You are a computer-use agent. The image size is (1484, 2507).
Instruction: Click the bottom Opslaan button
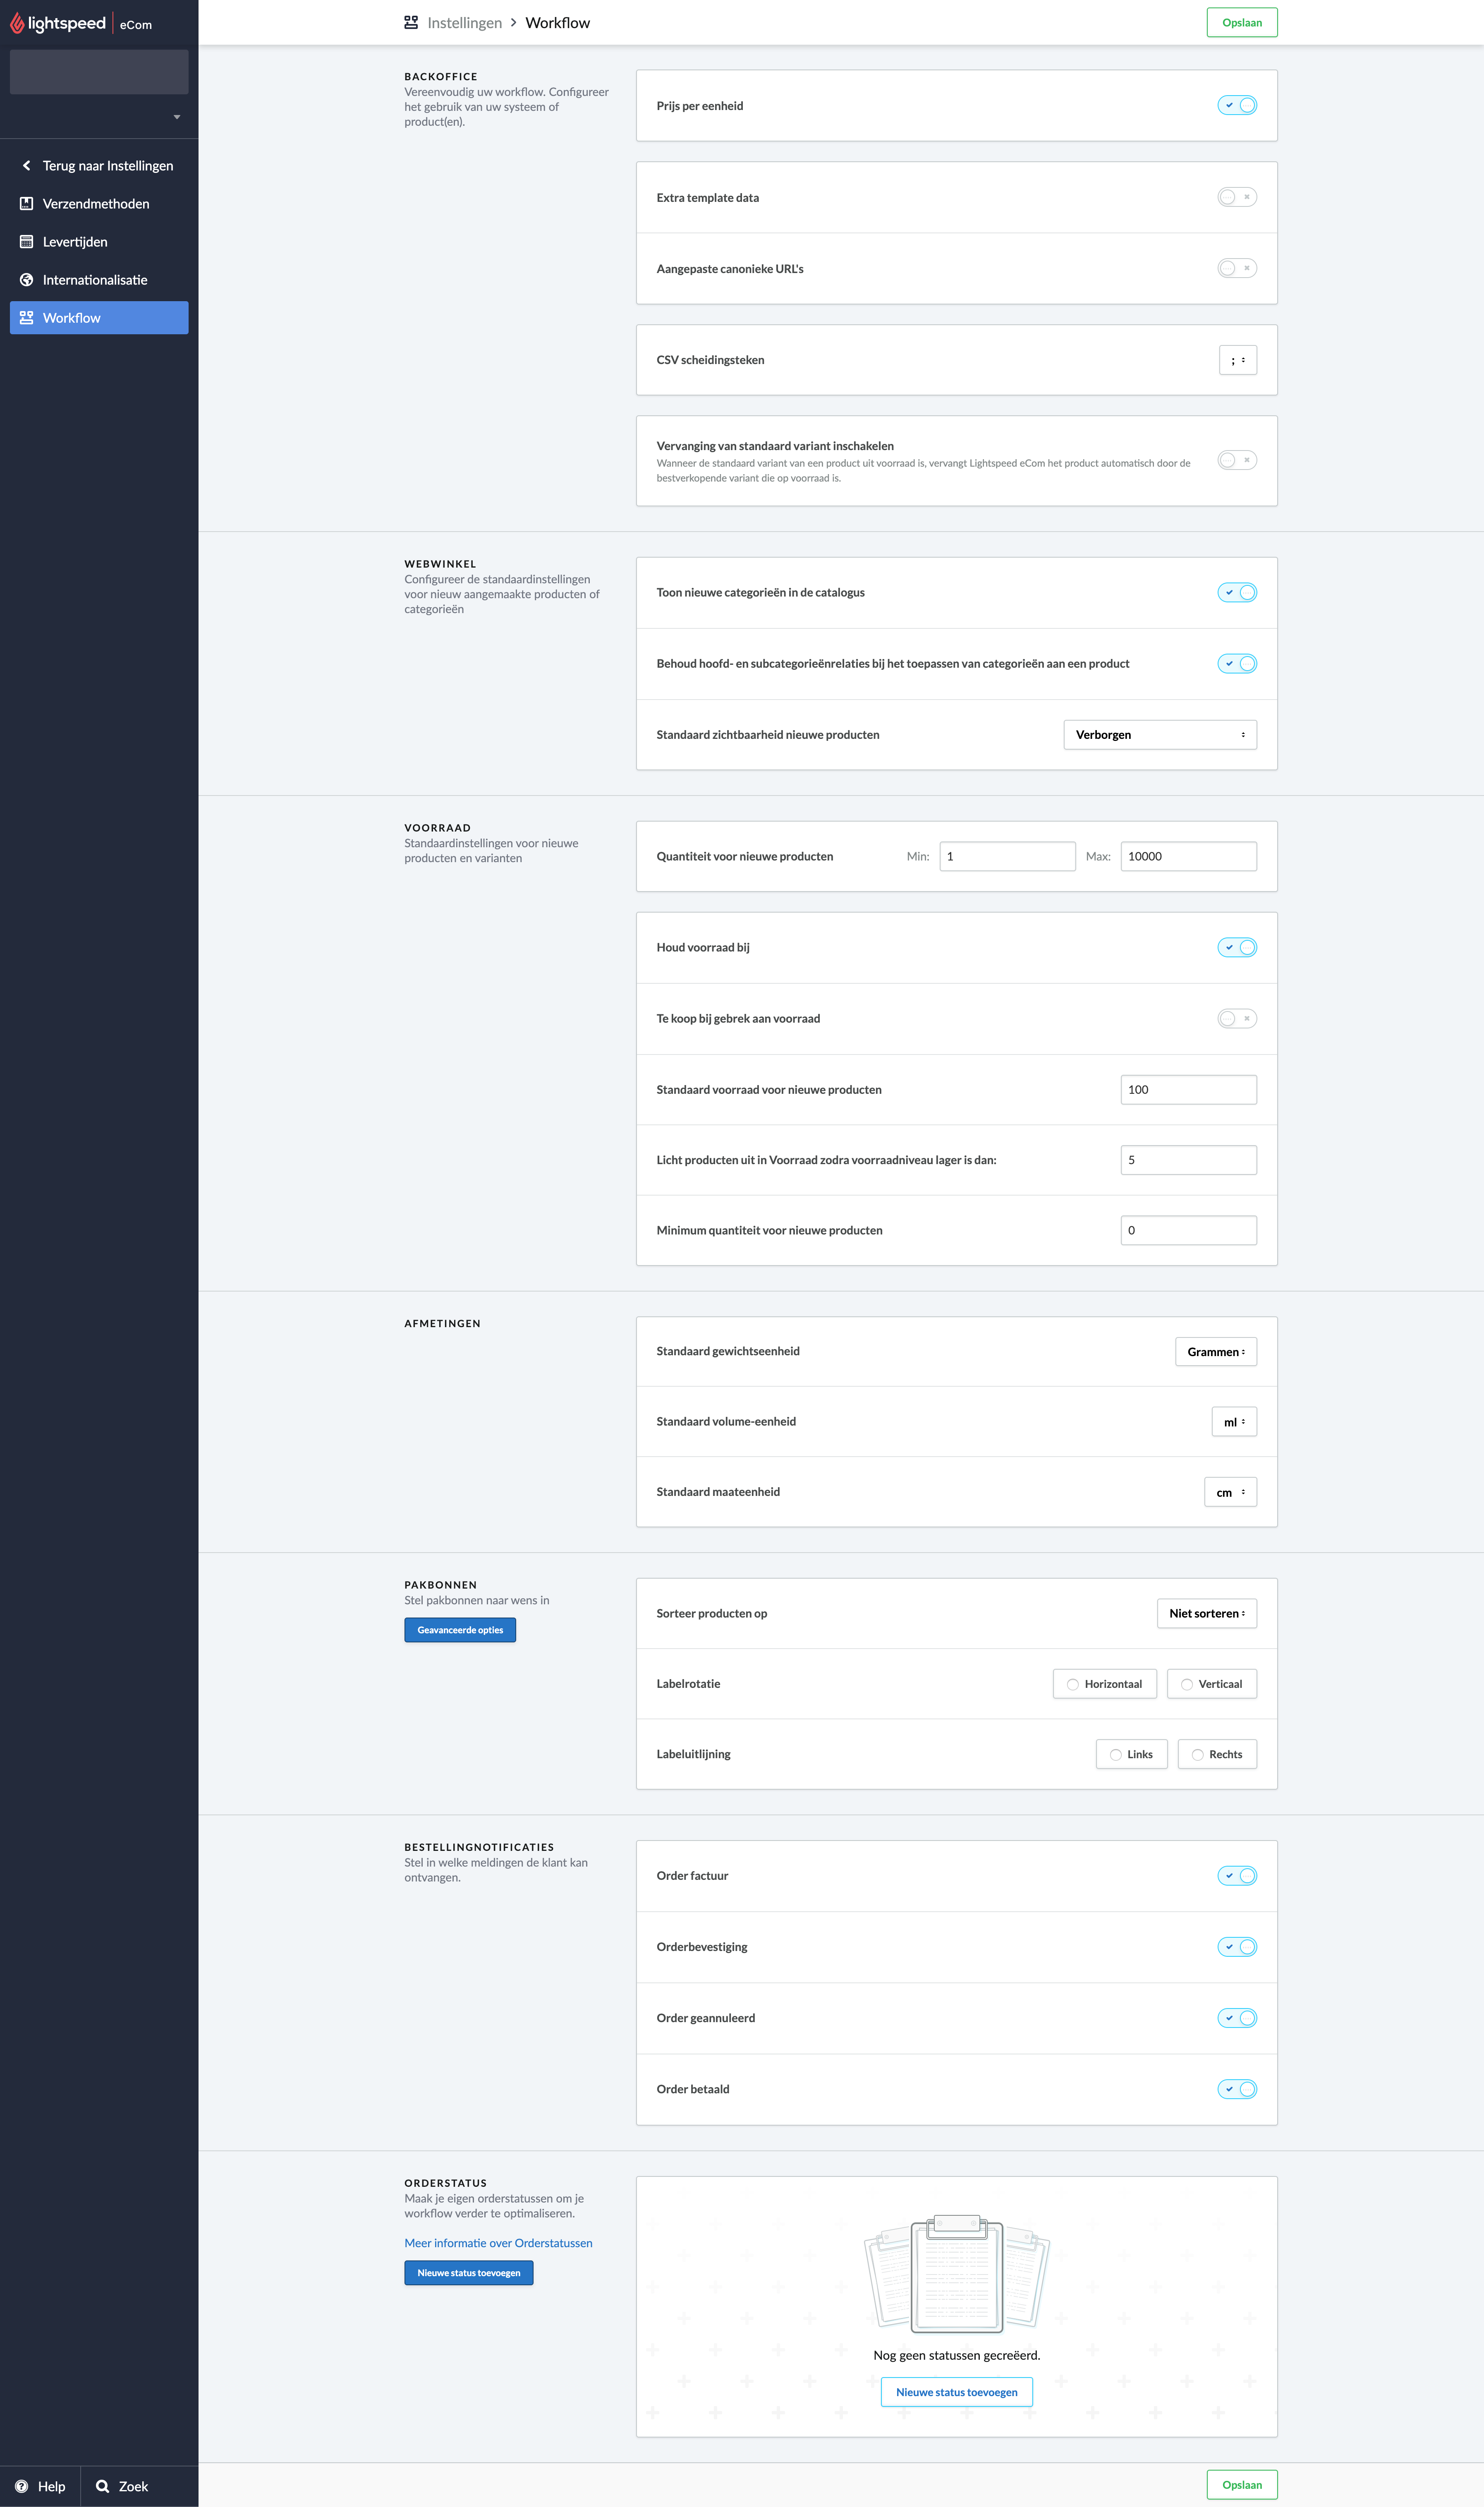tap(1242, 2485)
